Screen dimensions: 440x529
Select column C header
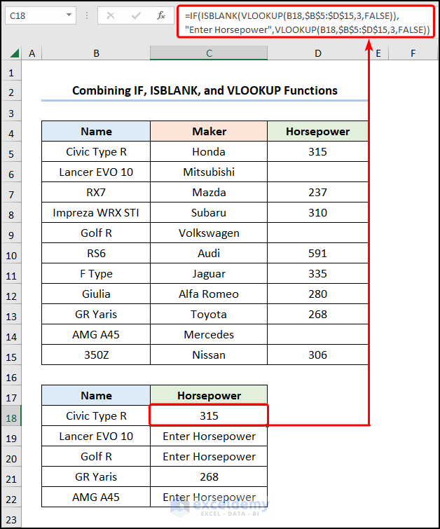209,53
